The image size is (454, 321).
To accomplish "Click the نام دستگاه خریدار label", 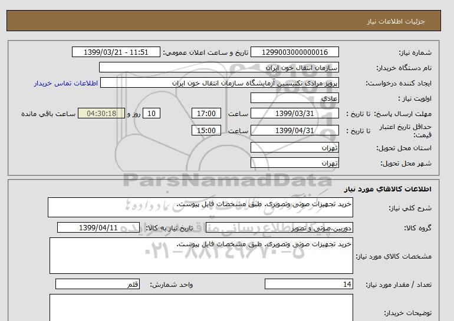I will click(x=404, y=68).
